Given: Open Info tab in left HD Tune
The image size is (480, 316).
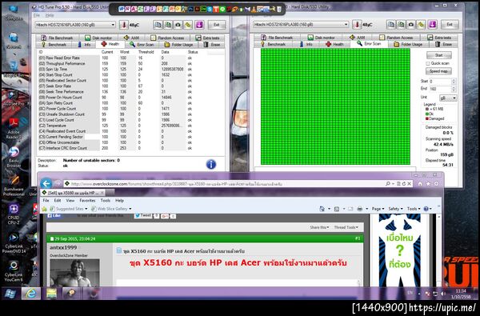Looking at the screenshot, I should coord(84,44).
